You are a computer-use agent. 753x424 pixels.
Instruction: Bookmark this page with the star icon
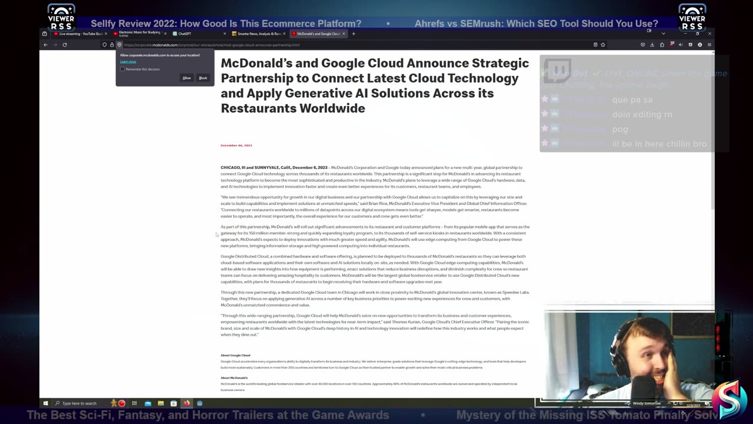(603, 45)
